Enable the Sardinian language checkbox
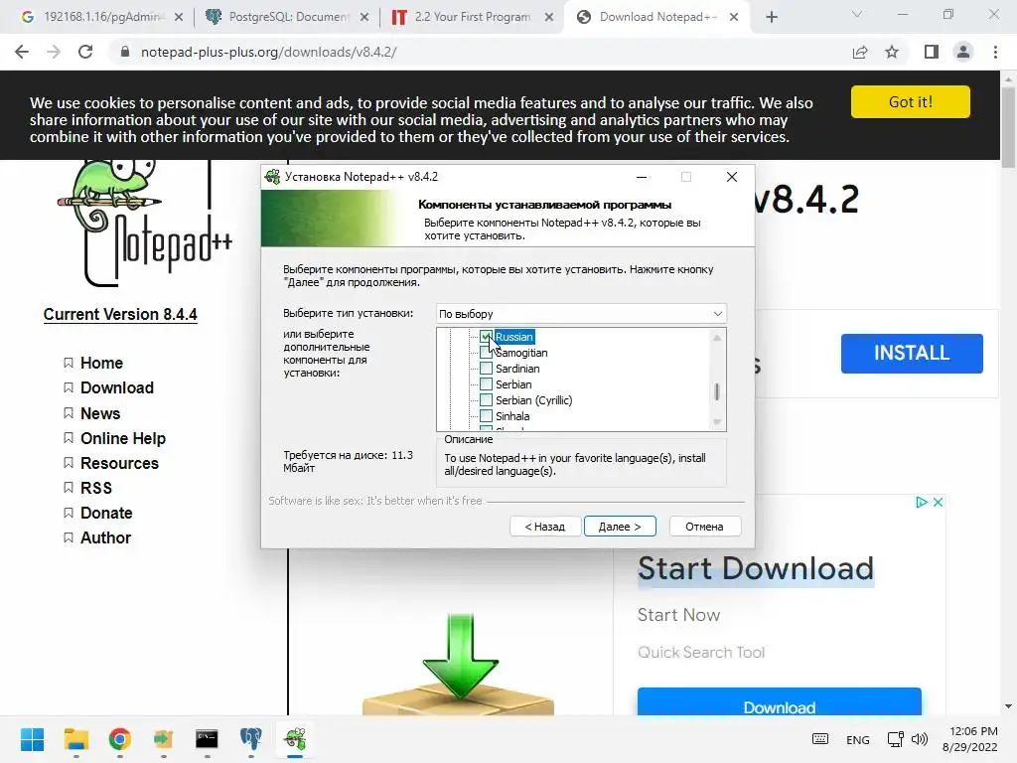Viewport: 1017px width, 763px height. [x=486, y=369]
